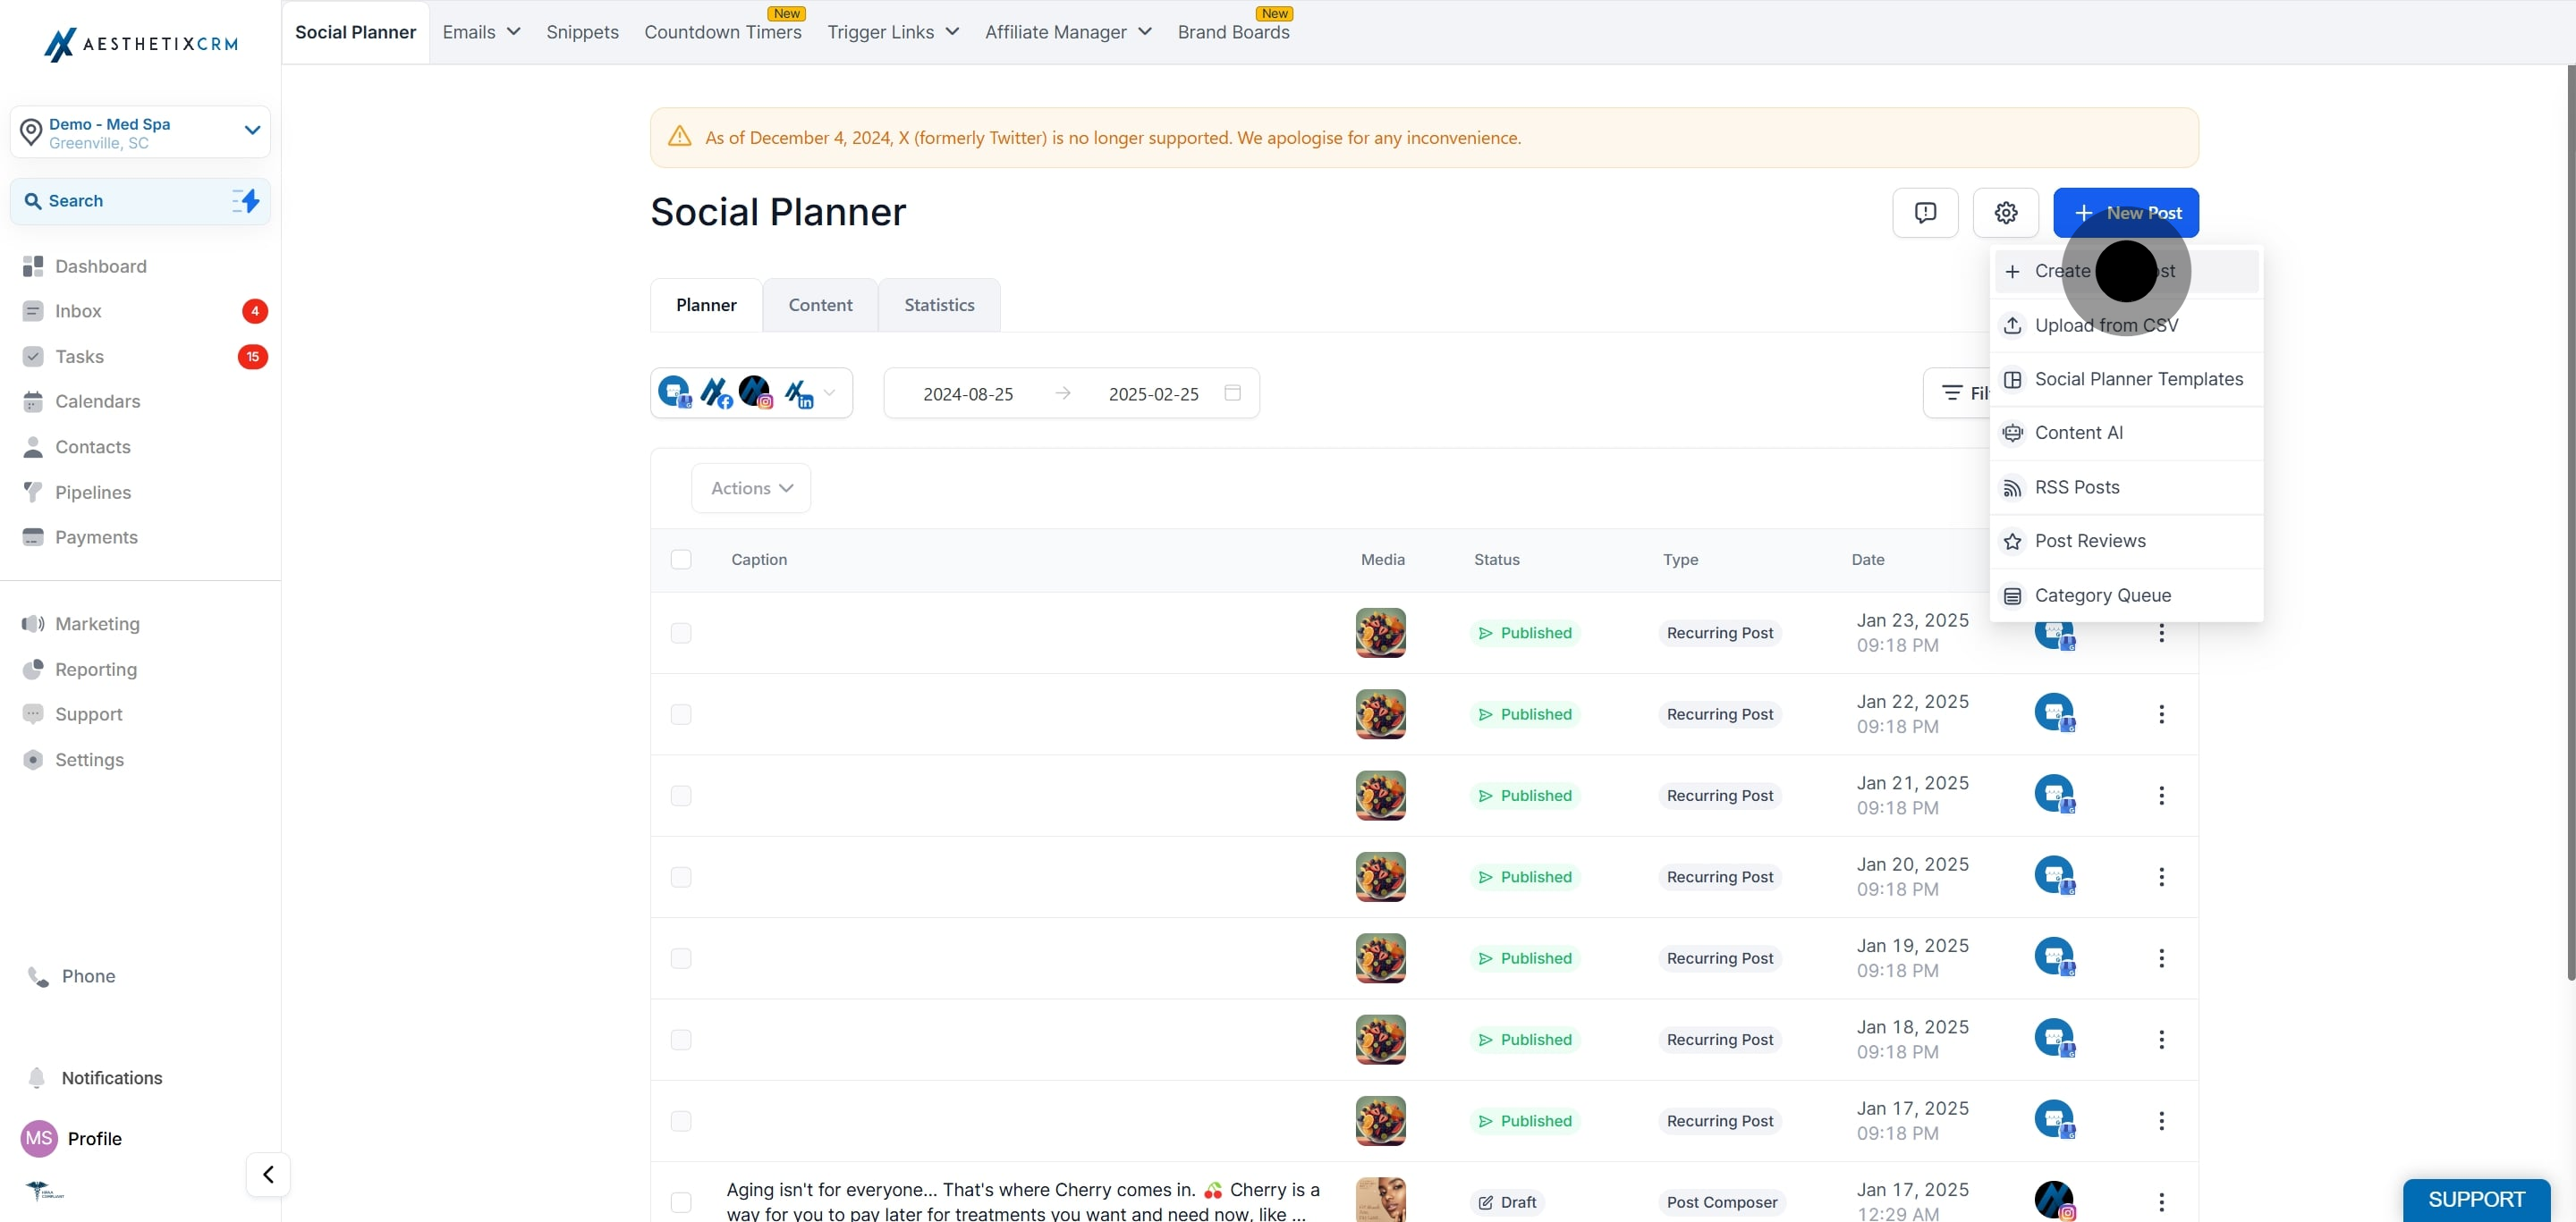The height and width of the screenshot is (1222, 2576).
Task: Switch to the Statistics tab
Action: (x=938, y=305)
